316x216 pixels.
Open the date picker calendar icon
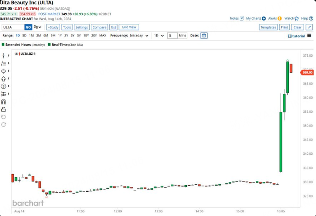pyautogui.click(x=204, y=35)
